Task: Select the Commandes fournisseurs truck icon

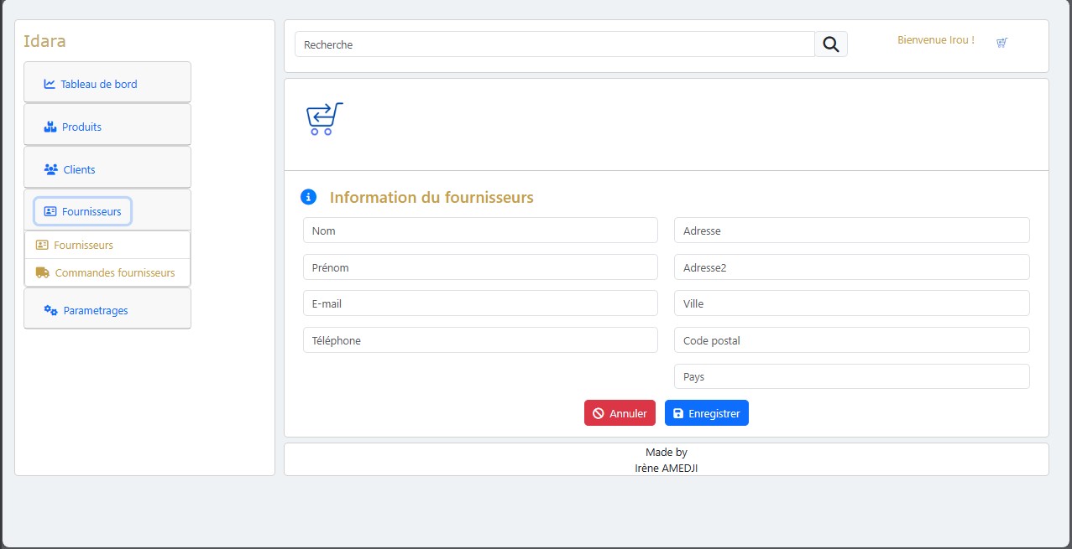Action: (44, 272)
